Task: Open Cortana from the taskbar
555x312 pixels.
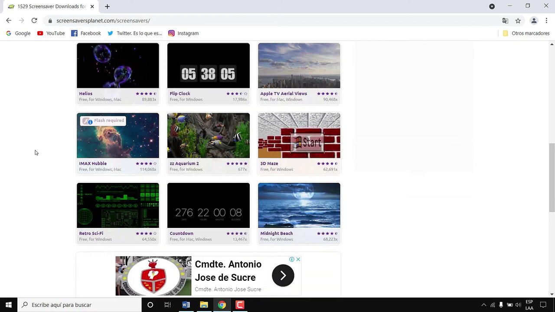Action: [150, 305]
